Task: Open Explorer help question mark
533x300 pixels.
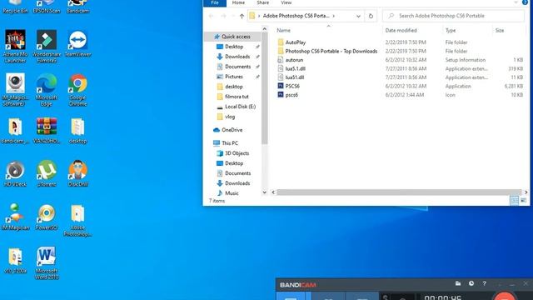Action: pyautogui.click(x=525, y=2)
